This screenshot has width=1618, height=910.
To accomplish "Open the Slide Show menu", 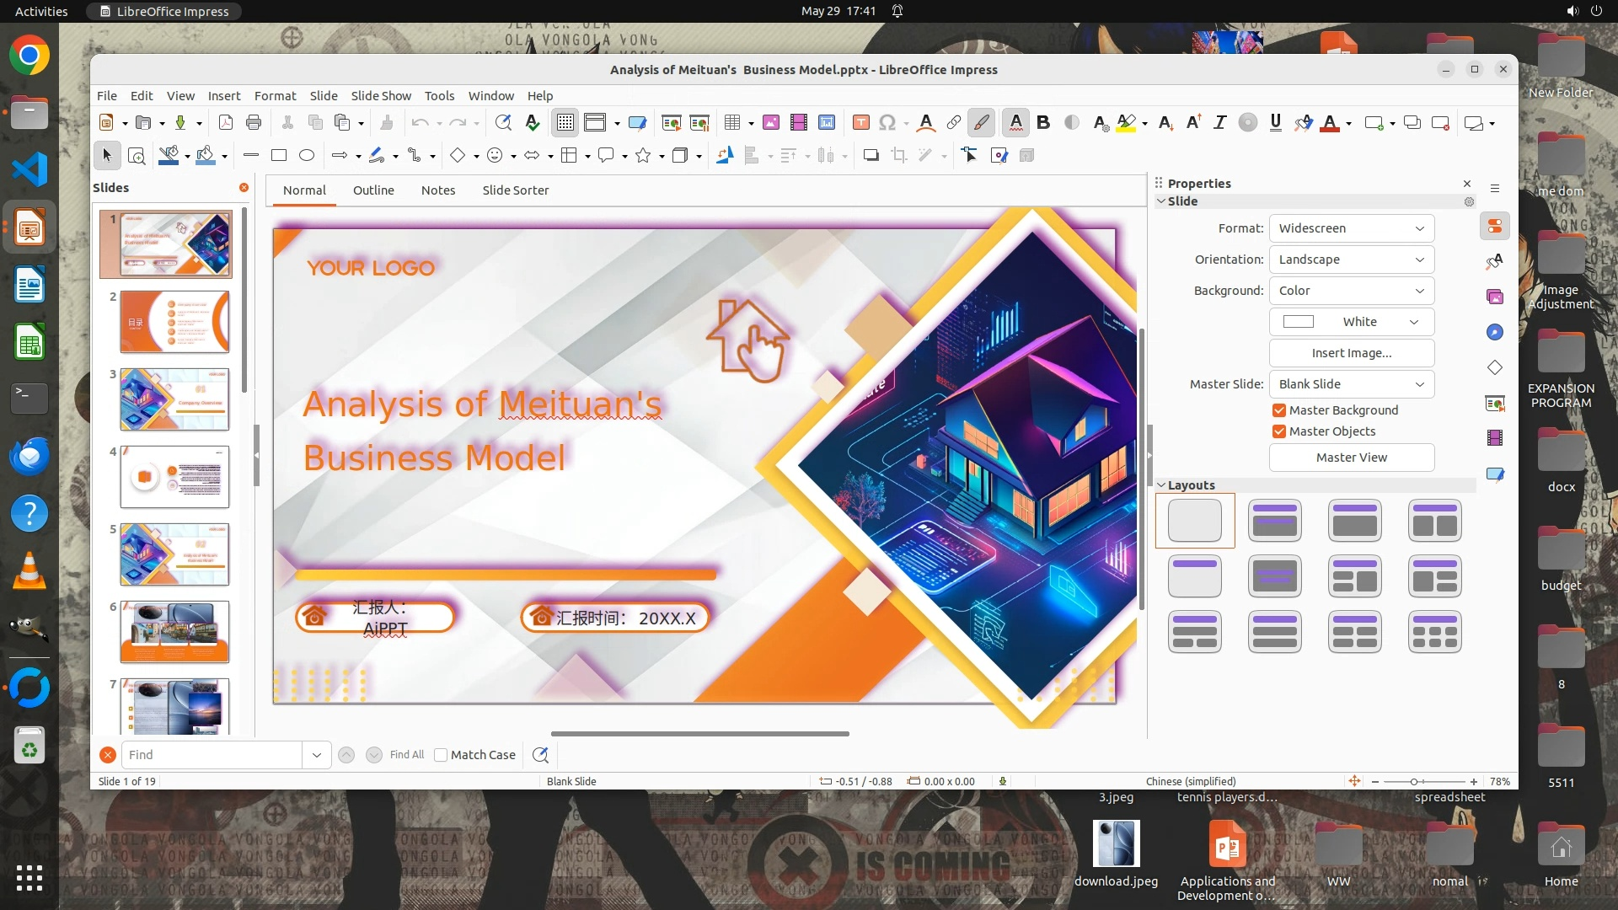I will point(381,96).
